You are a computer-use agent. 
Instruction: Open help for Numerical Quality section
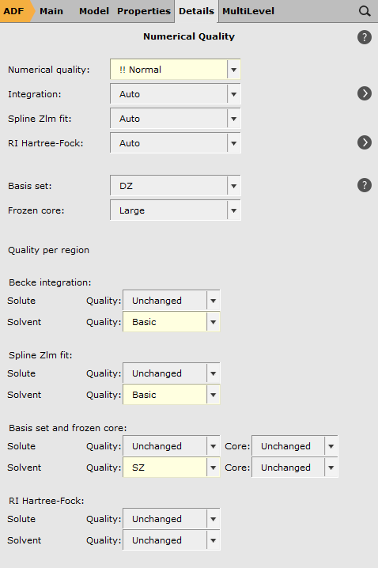coord(365,37)
